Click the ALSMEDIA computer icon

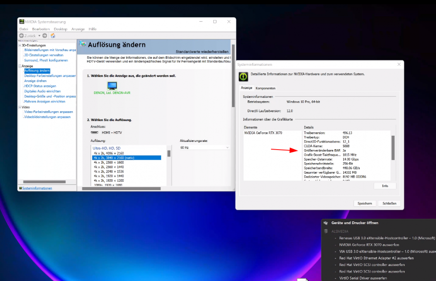tap(326, 231)
